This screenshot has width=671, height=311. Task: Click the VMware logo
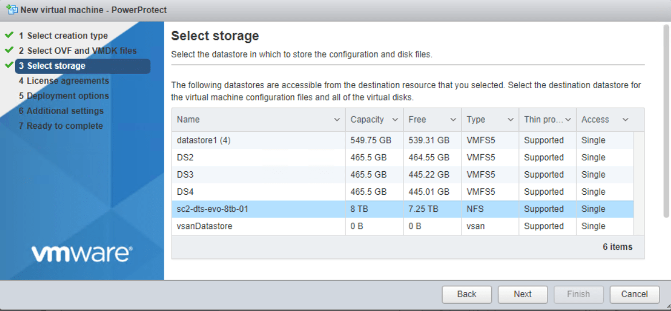[82, 253]
